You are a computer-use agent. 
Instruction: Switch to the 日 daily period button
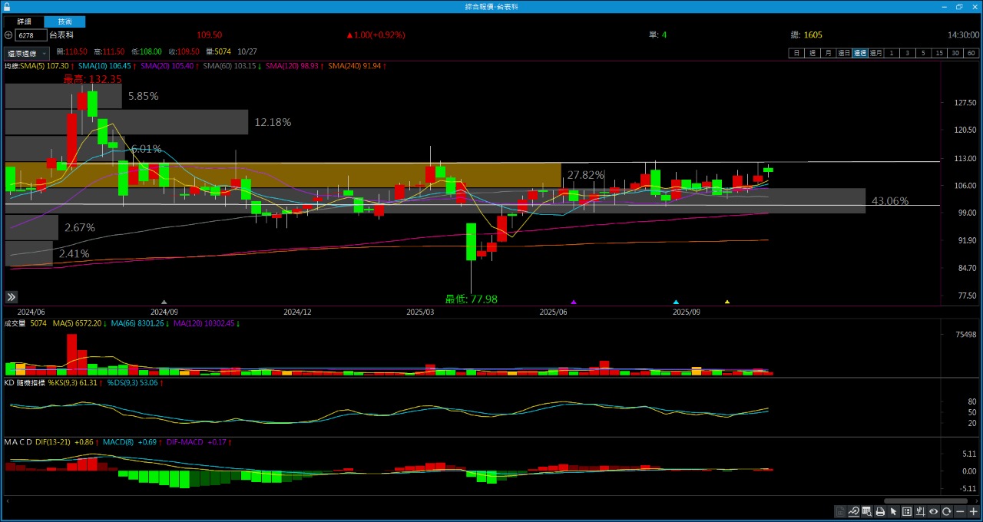pos(796,53)
